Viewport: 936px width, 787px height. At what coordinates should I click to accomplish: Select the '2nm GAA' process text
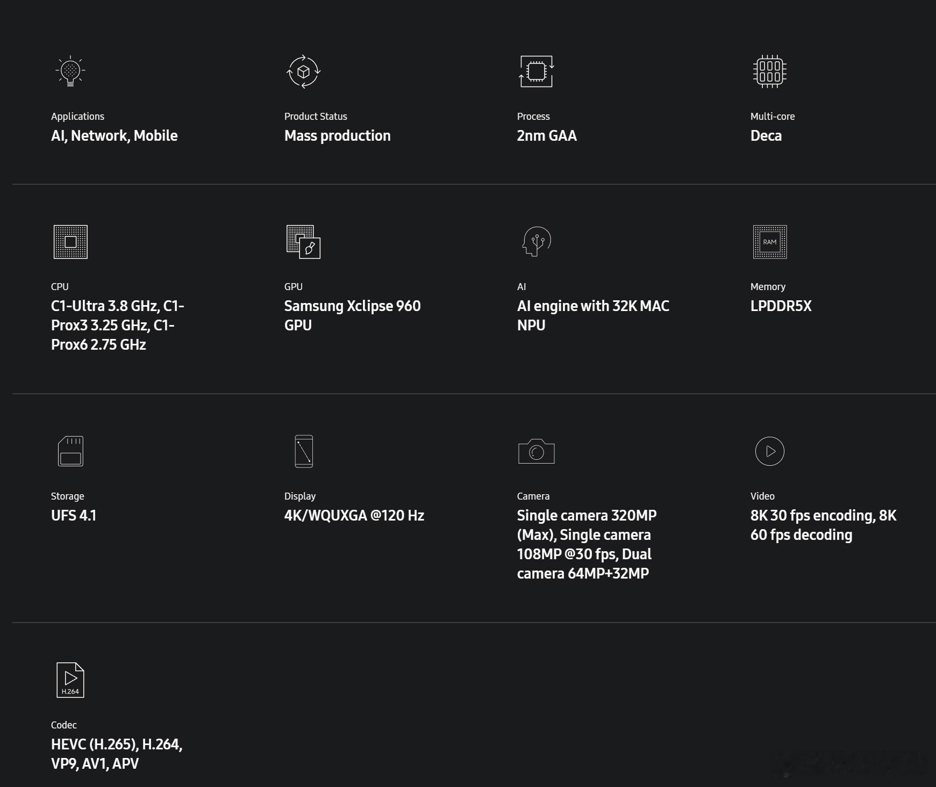tap(547, 136)
